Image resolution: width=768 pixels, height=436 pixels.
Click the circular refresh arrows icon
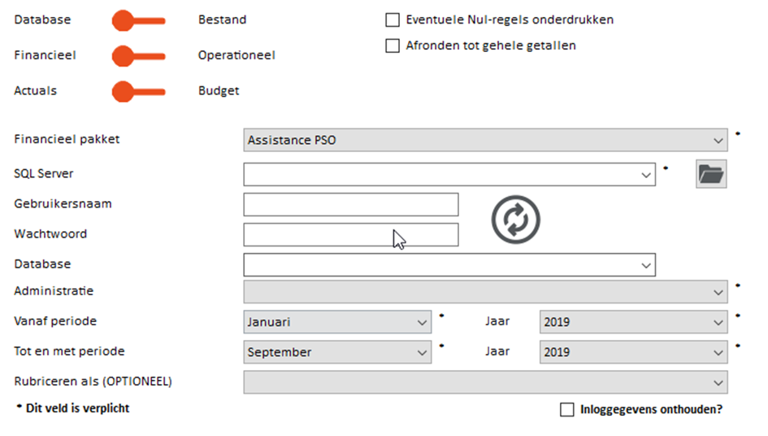tap(516, 220)
